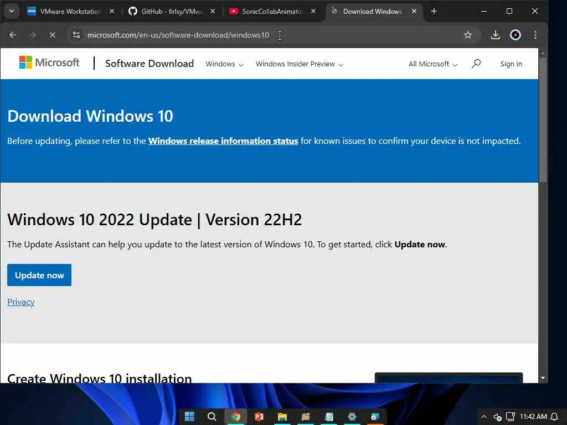Click the Windows 10 2022 Update heading
This screenshot has width=567, height=425.
[x=155, y=220]
